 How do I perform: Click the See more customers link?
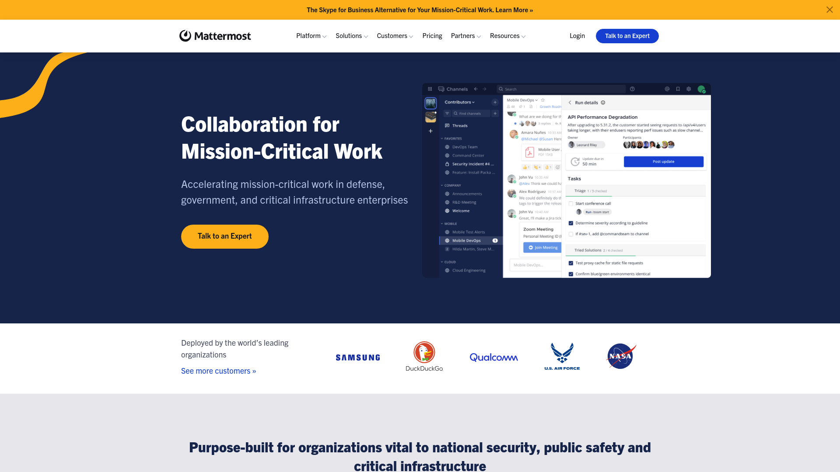[218, 370]
